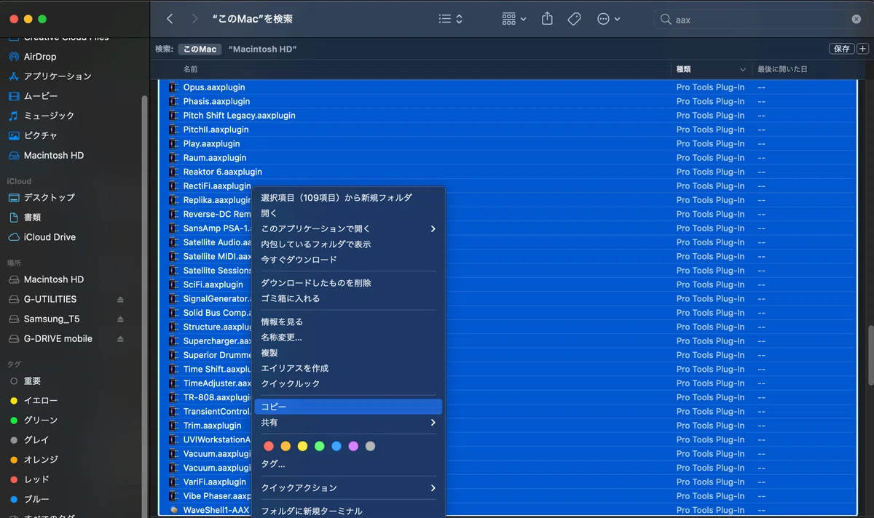Screen dimensions: 874x518
Task: Apply red tag dot in context menu
Action: (268, 446)
